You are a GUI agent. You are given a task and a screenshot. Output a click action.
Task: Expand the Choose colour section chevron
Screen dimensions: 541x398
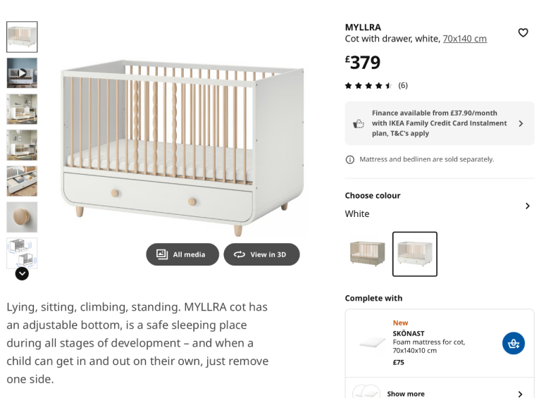click(x=526, y=206)
